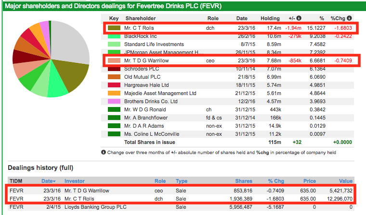Screen dimensions: 366x215
Task: Click the Fevertree Drinks PLC page title banner
Action: (x=184, y=6)
